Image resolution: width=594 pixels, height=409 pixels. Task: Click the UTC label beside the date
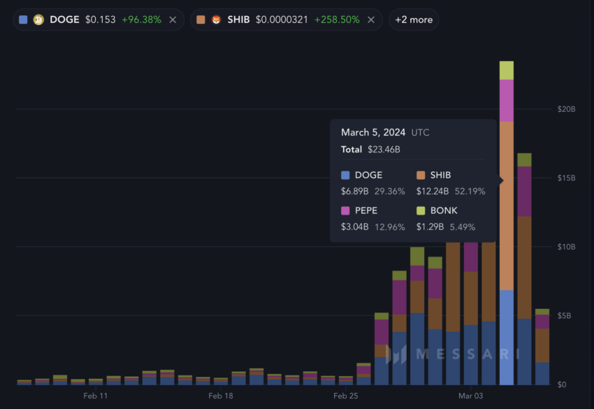[x=421, y=132]
